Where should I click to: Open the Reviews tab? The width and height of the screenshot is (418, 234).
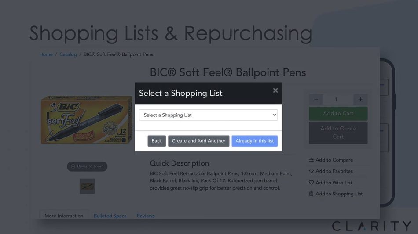click(146, 216)
